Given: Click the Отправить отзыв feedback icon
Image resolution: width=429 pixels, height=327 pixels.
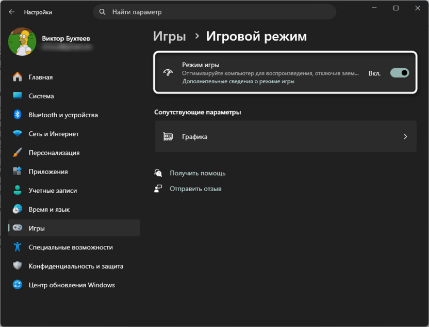Looking at the screenshot, I should click(x=158, y=189).
